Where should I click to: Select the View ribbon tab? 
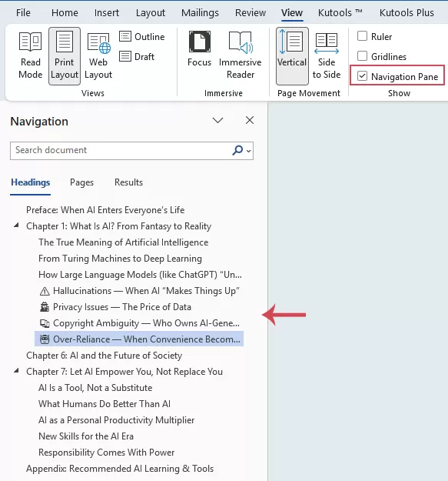click(292, 13)
